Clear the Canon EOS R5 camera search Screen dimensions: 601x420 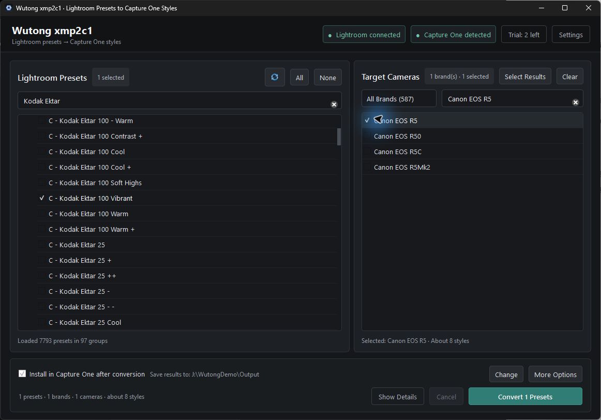(575, 102)
